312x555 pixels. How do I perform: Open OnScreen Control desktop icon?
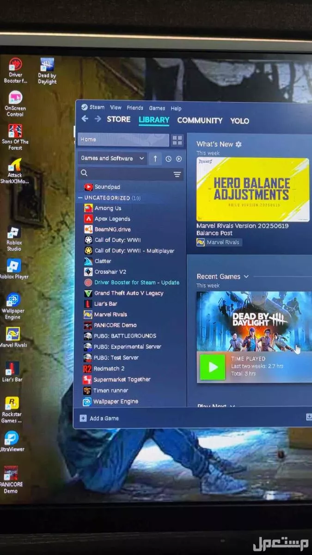tap(15, 104)
